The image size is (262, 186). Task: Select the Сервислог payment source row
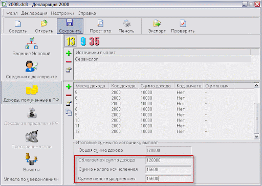coord(162,59)
